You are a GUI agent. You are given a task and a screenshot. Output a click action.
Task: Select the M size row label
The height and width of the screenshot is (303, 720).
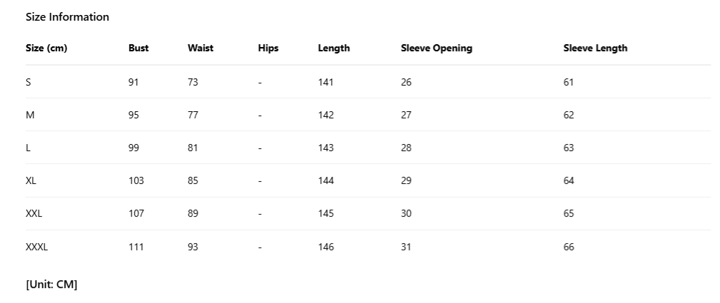point(30,115)
